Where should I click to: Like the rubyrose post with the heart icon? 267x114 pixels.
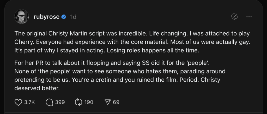tap(18, 102)
